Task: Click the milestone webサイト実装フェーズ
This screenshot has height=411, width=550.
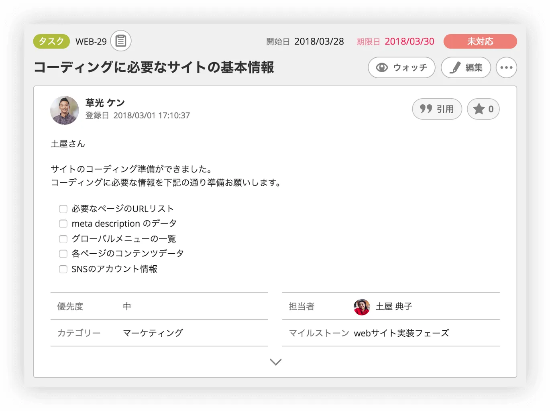Action: pos(401,333)
